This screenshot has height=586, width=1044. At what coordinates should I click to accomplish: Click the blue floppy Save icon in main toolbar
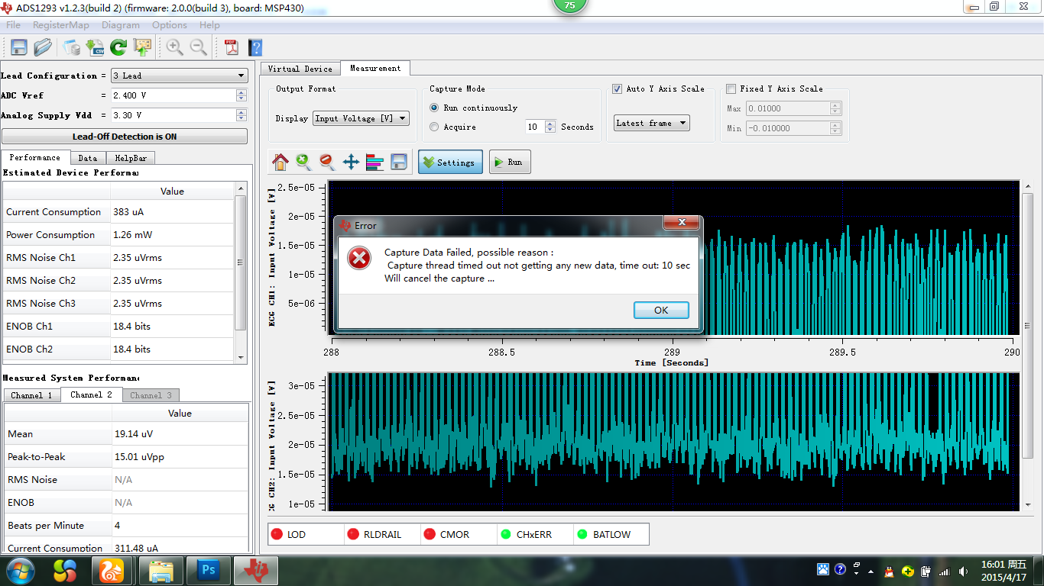19,47
